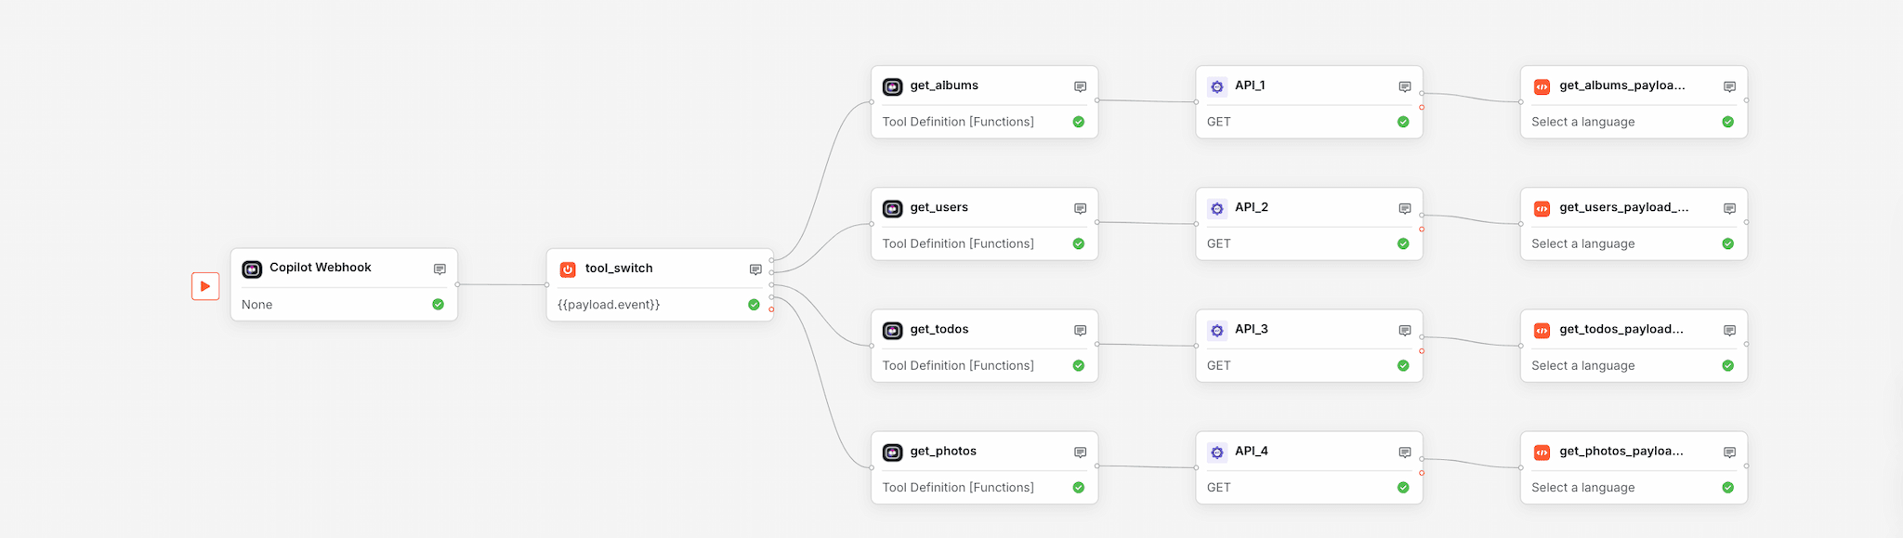Click the {{payload.event}} expression field on tool_switch
The width and height of the screenshot is (1903, 538).
pyautogui.click(x=609, y=304)
